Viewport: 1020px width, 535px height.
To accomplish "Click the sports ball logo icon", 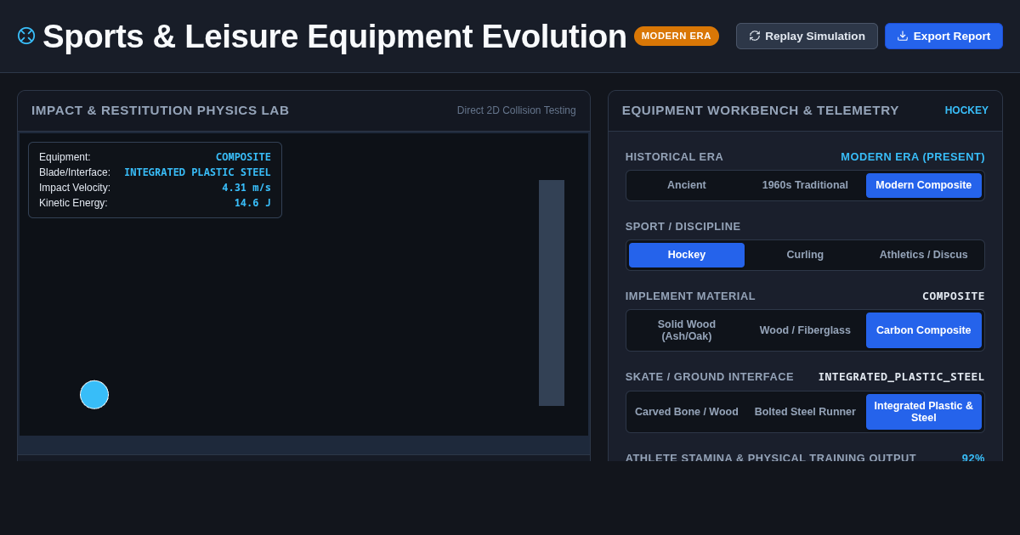I will pyautogui.click(x=26, y=36).
